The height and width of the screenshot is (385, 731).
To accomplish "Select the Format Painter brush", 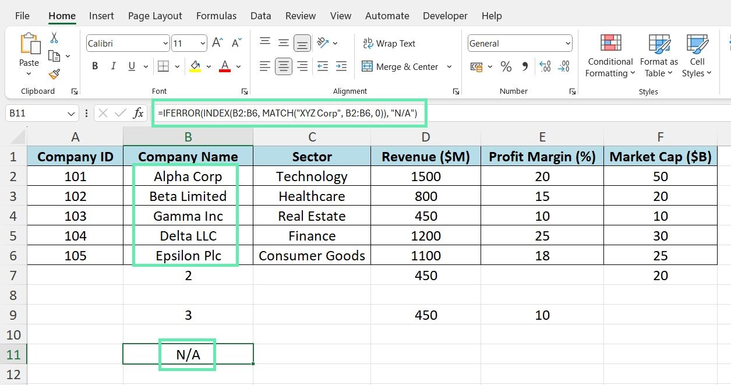I will tap(54, 74).
